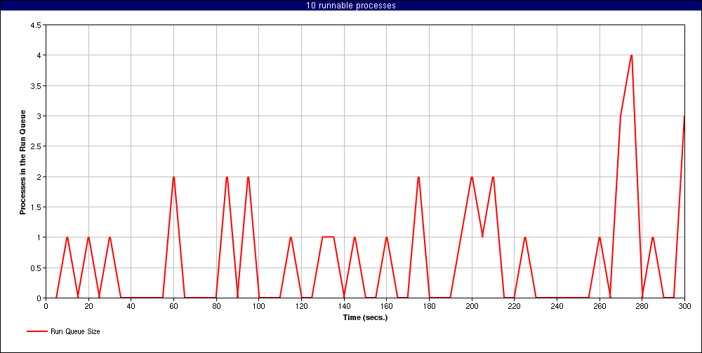Viewport: 702px width, 353px height.
Task: Click the "300" time axis tick label
Action: click(684, 307)
